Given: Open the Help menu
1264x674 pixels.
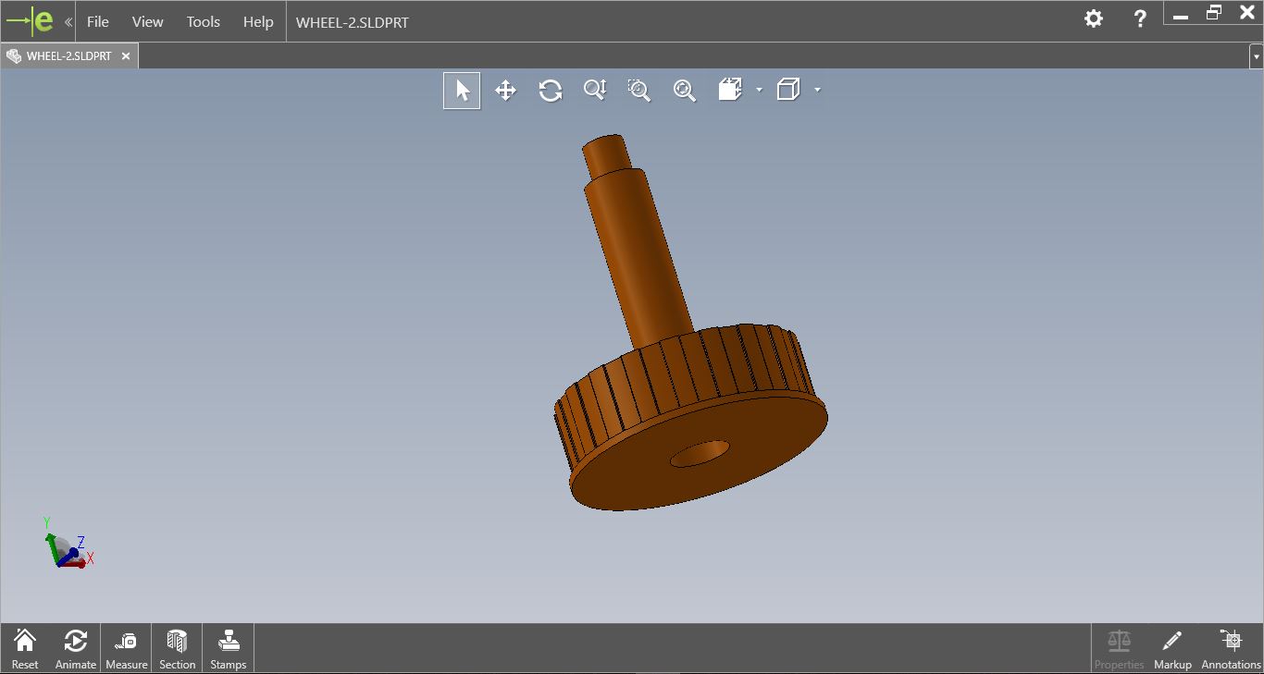Looking at the screenshot, I should 258,21.
